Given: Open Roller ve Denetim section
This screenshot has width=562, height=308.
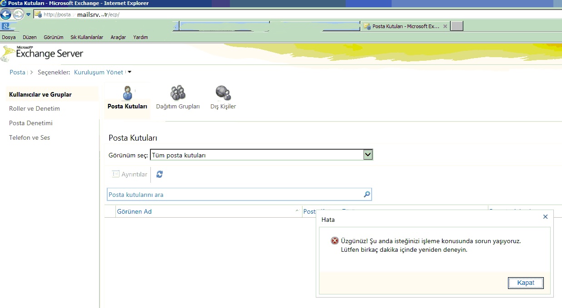Looking at the screenshot, I should tap(35, 108).
